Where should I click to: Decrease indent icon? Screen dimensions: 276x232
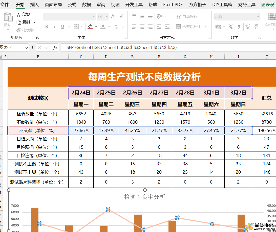coord(159,27)
